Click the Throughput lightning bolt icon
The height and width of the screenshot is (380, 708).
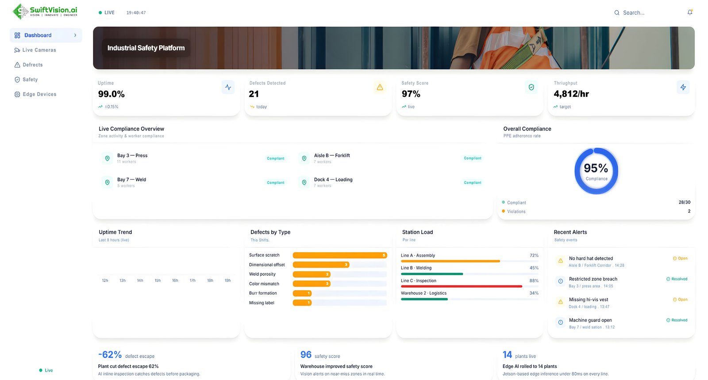[x=683, y=87]
